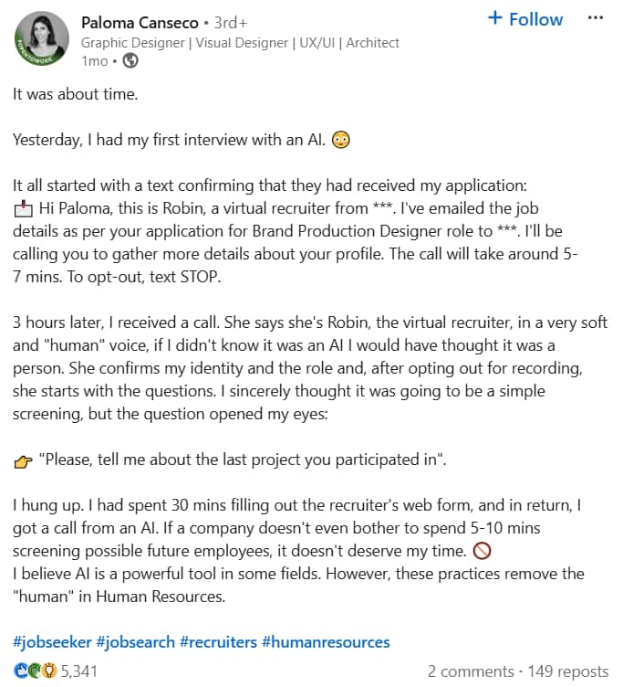Open the #jobsearch hashtag
The height and width of the screenshot is (687, 623).
(x=135, y=642)
